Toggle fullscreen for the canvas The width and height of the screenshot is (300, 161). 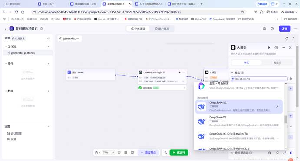293,39
